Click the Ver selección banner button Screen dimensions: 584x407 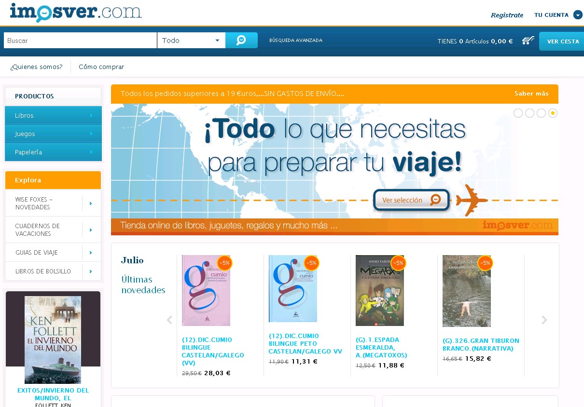[x=411, y=200]
